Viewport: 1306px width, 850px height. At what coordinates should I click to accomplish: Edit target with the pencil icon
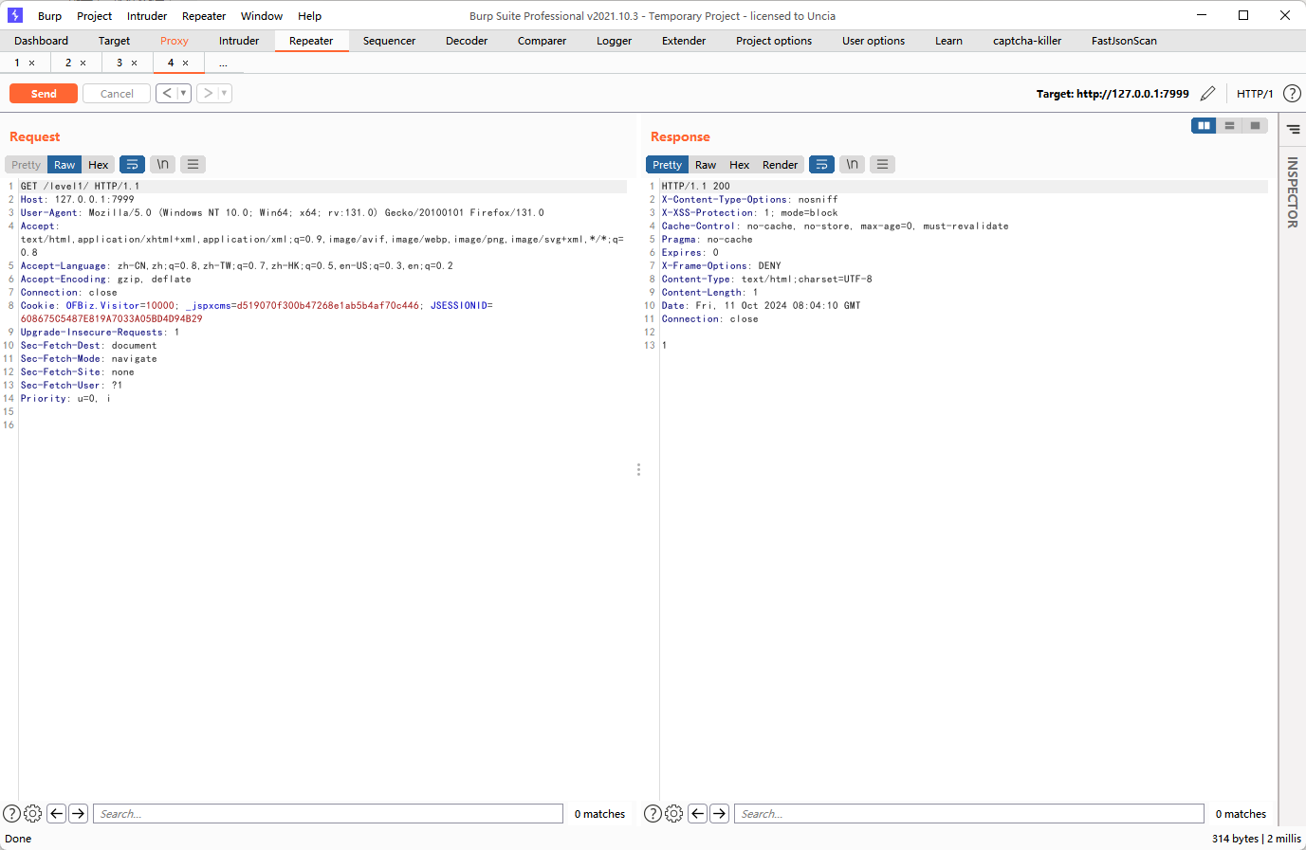(1207, 93)
